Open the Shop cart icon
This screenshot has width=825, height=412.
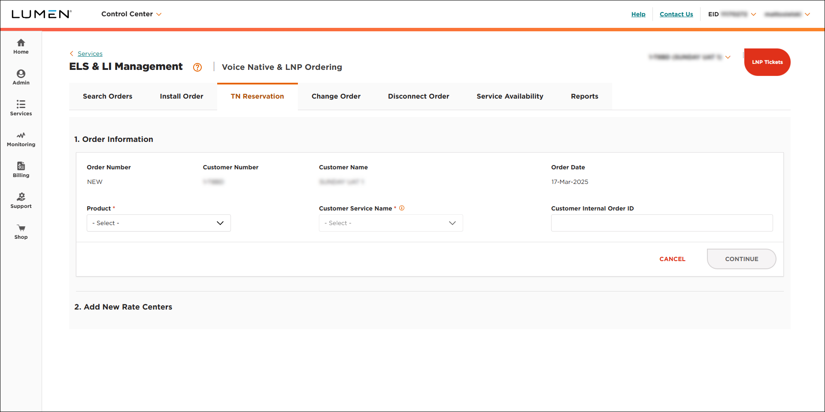click(21, 232)
